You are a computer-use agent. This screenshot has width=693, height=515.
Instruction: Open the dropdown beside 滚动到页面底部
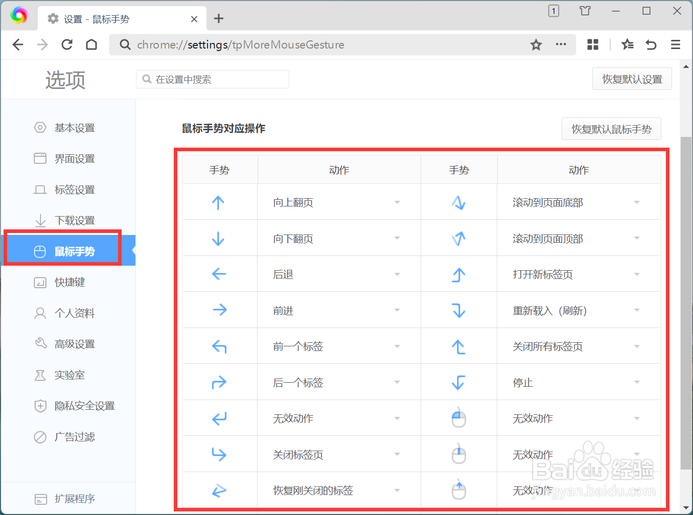[637, 202]
